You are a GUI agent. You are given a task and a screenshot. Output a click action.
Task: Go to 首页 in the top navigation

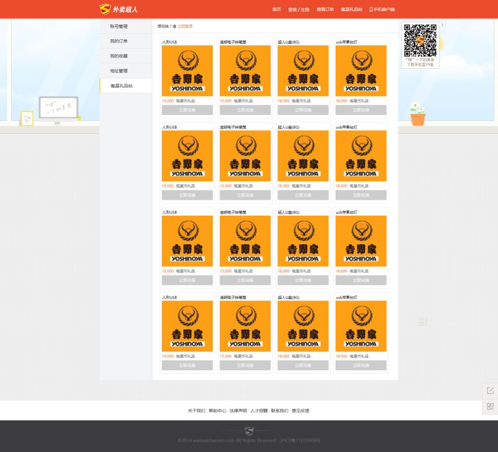[277, 9]
